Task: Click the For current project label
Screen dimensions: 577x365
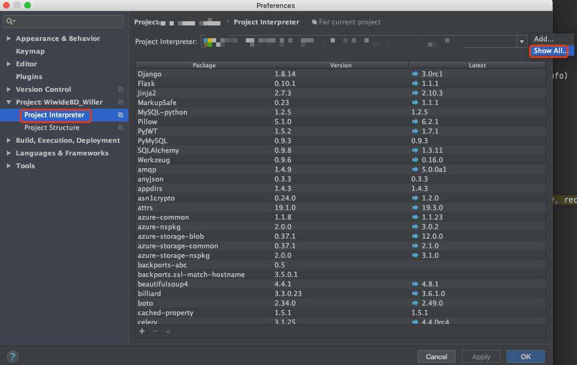Action: click(x=349, y=22)
